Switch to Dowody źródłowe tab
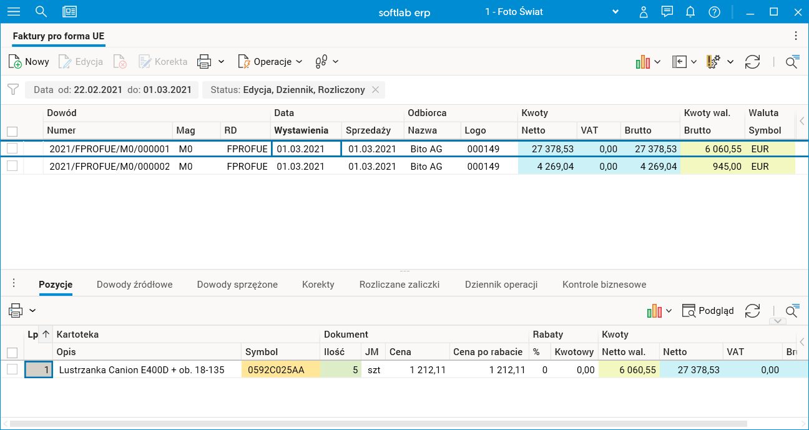 134,284
